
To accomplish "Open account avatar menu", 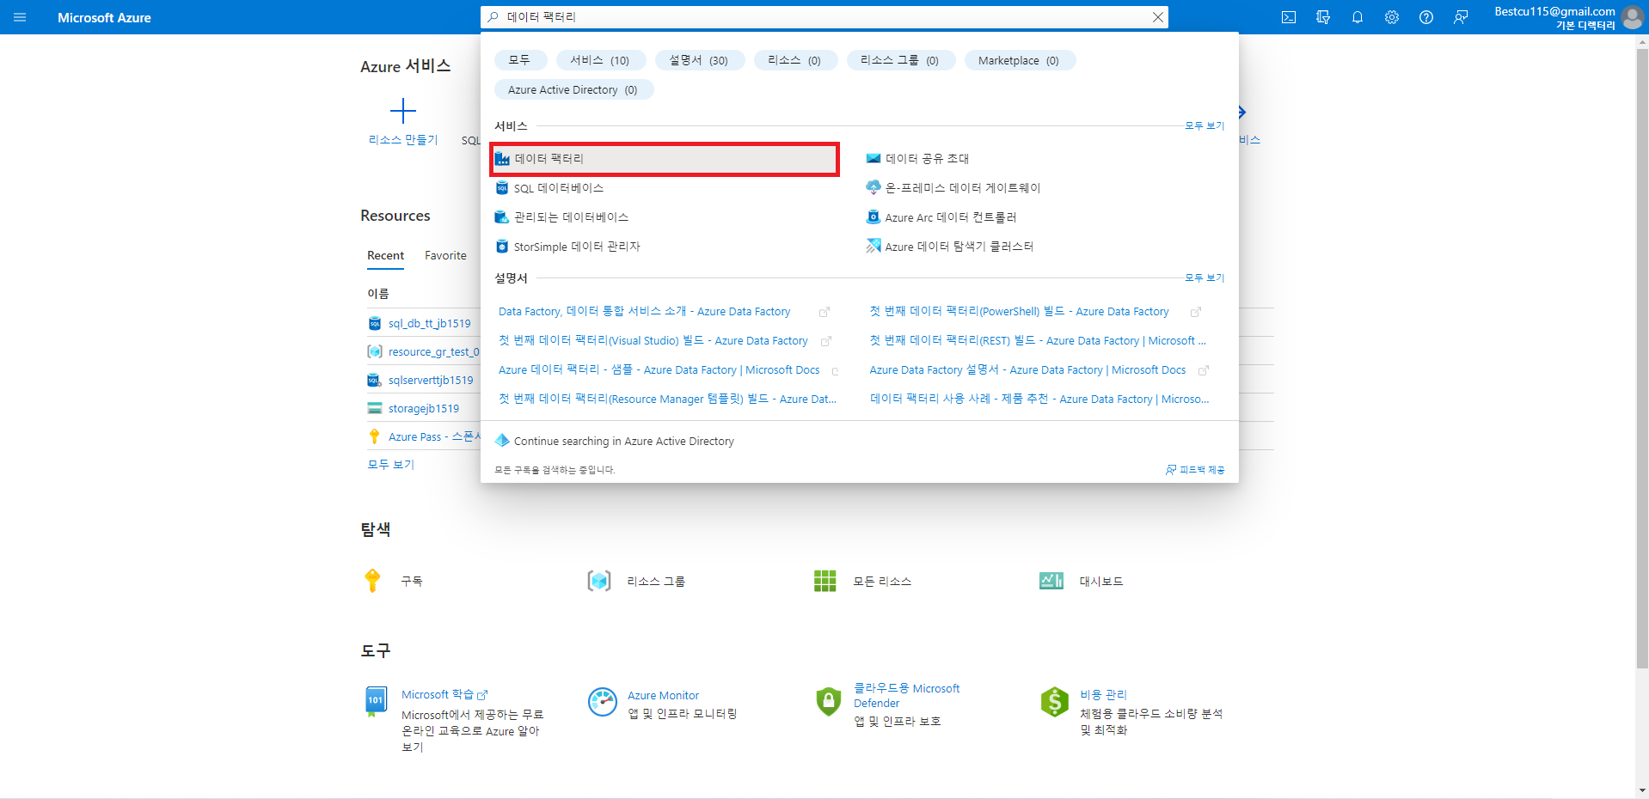I will click(1632, 17).
